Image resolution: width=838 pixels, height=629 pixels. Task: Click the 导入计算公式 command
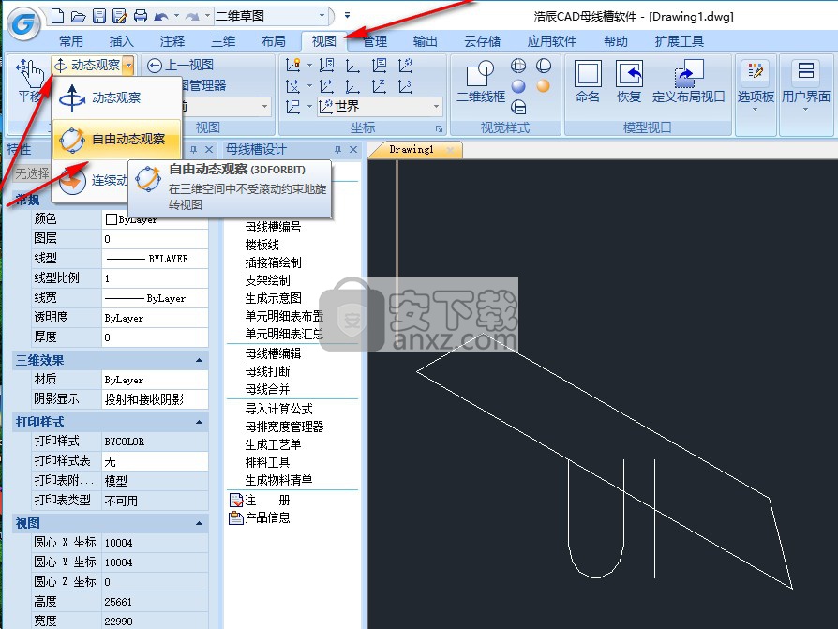pos(278,410)
